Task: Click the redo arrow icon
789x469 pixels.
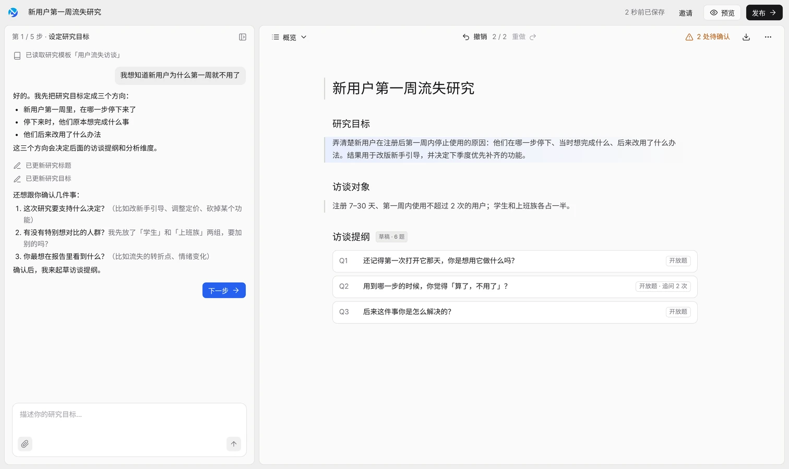Action: click(x=533, y=37)
